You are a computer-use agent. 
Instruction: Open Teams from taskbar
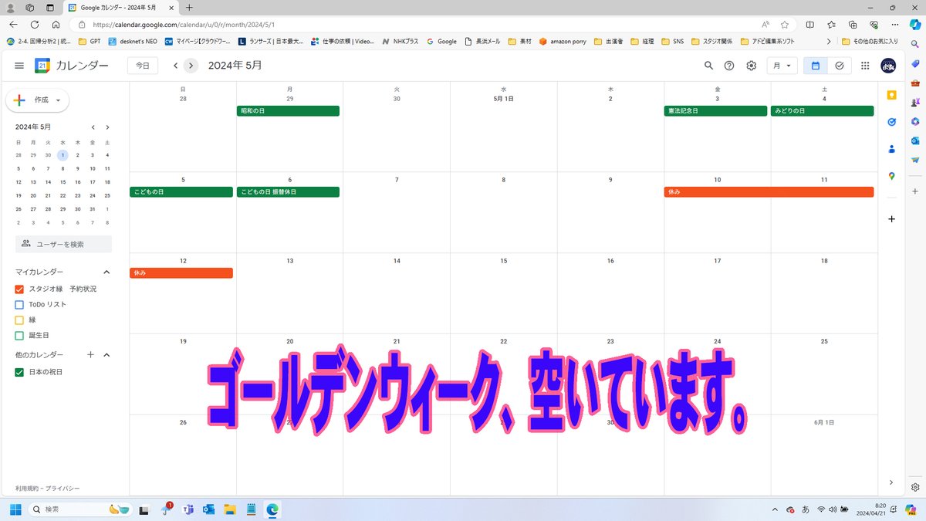[188, 509]
